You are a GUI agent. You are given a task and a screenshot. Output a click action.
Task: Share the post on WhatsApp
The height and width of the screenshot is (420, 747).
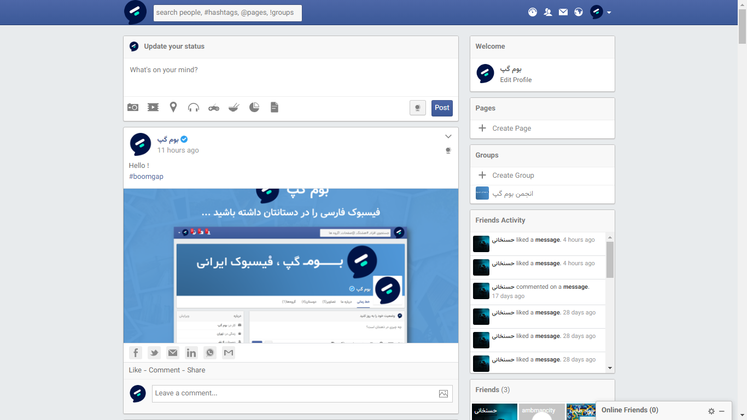point(210,353)
